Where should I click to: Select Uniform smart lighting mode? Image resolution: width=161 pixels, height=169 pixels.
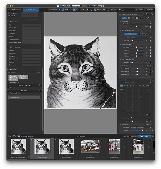(131, 34)
